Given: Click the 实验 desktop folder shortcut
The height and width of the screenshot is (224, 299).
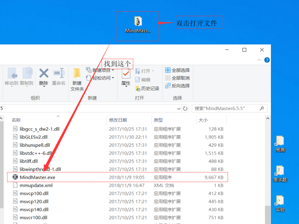Looking at the screenshot, I should (x=280, y=204).
